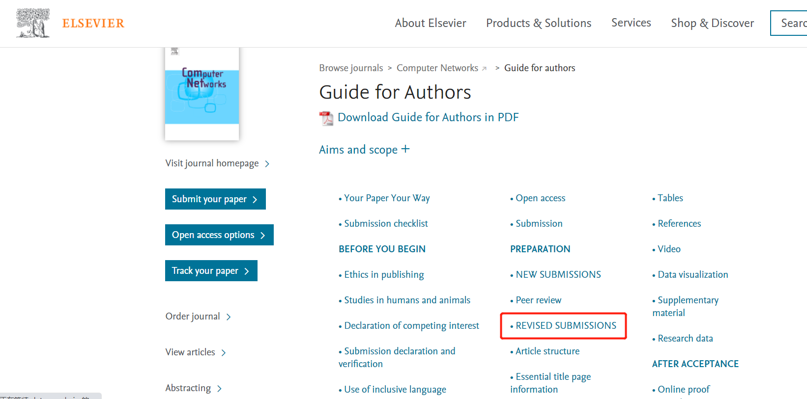Click the Track your paper button
807x399 pixels.
(211, 271)
